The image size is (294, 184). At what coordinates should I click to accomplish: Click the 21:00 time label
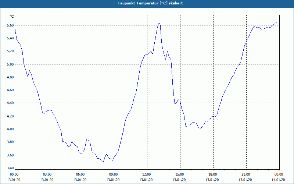(245, 174)
